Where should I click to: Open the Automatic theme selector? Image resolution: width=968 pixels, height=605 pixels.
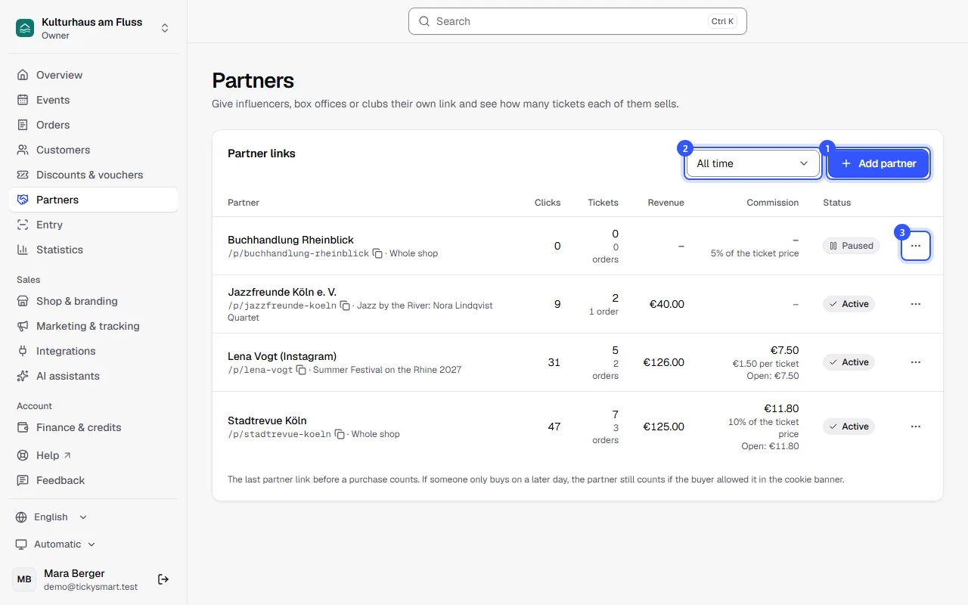tap(56, 544)
